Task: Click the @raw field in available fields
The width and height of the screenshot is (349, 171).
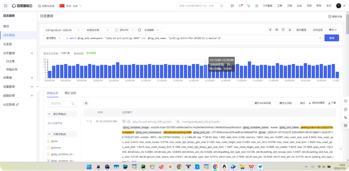Action: (54, 141)
